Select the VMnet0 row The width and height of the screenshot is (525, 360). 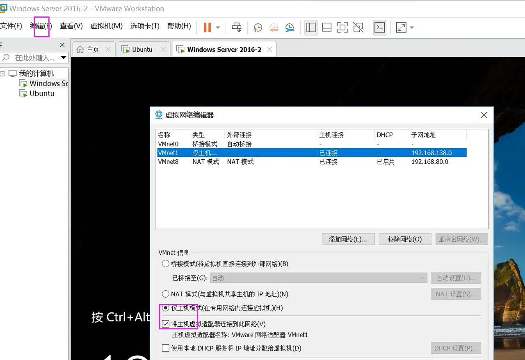click(312, 144)
